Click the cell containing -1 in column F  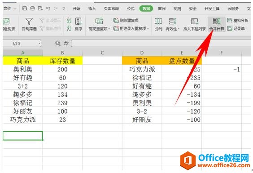tap(222, 69)
